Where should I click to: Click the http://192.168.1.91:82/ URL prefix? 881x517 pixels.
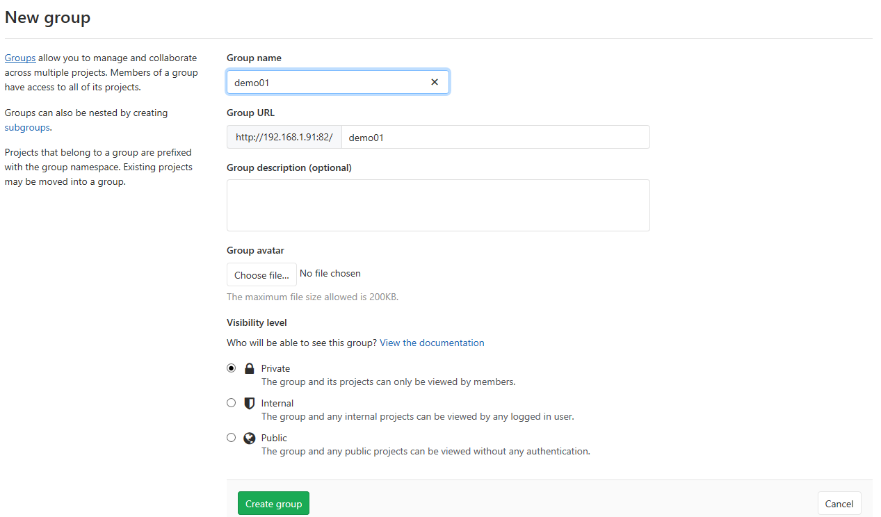coord(284,137)
